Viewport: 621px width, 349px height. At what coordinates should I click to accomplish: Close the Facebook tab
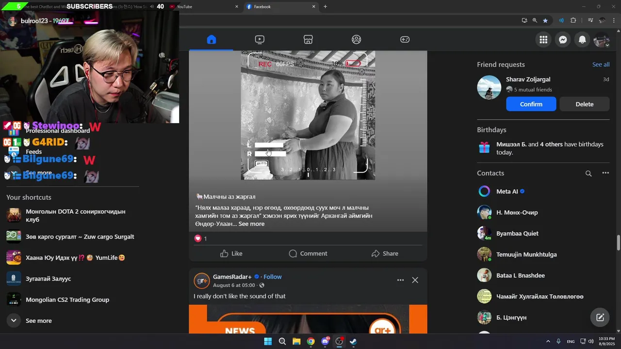coord(314,7)
